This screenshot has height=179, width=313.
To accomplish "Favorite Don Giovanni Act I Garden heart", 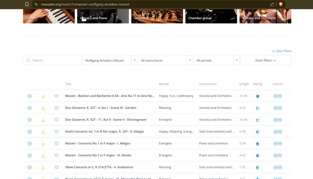I will [56, 108].
